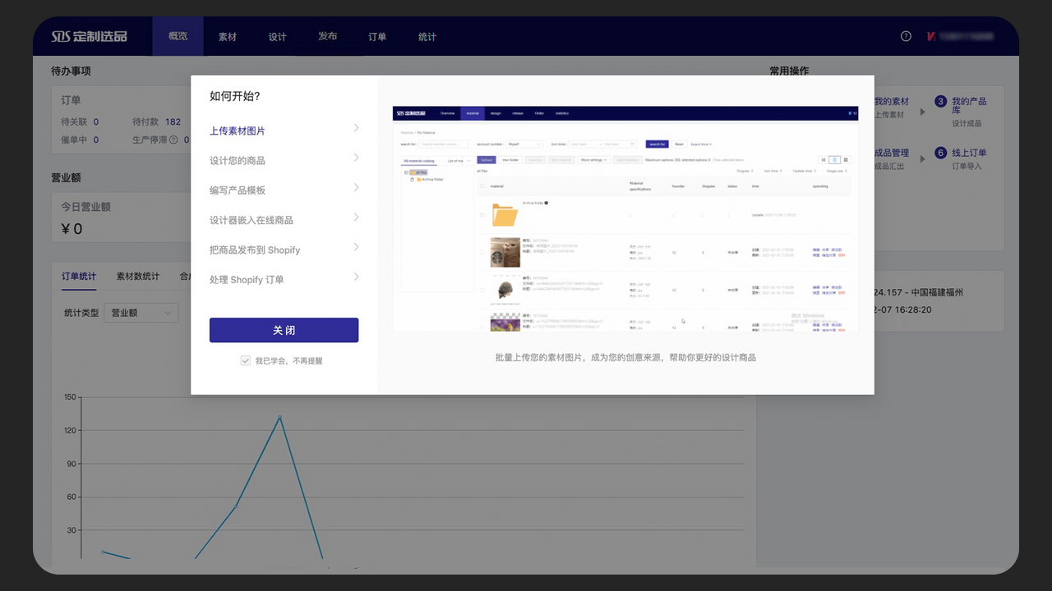This screenshot has height=591, width=1052.
Task: Enable the 我已学会，不再提醒 checkbox
Action: (246, 360)
